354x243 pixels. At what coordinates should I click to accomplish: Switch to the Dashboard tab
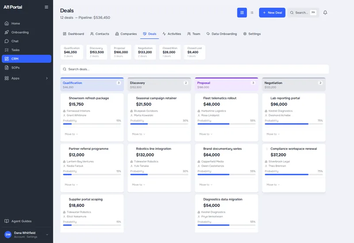(73, 34)
